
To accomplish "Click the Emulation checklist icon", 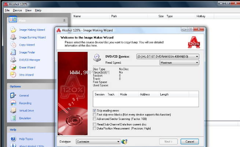I will (13, 118).
